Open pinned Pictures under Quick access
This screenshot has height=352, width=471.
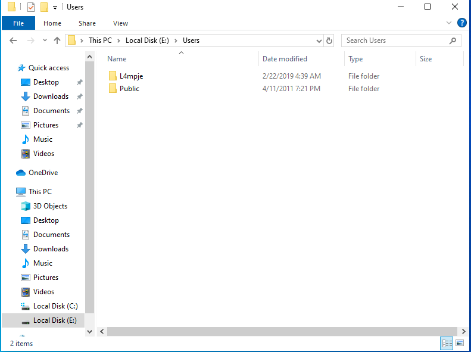pos(46,125)
